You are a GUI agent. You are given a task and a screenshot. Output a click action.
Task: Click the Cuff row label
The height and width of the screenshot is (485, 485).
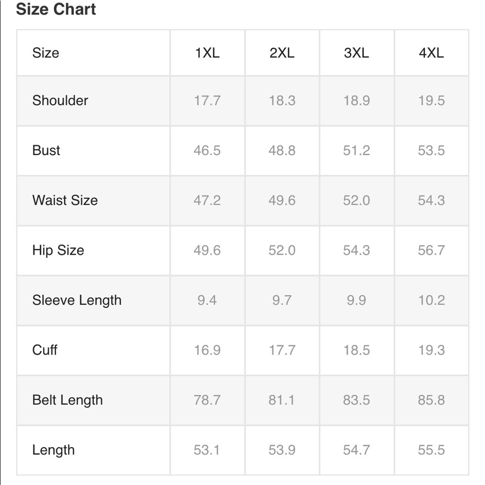point(45,350)
